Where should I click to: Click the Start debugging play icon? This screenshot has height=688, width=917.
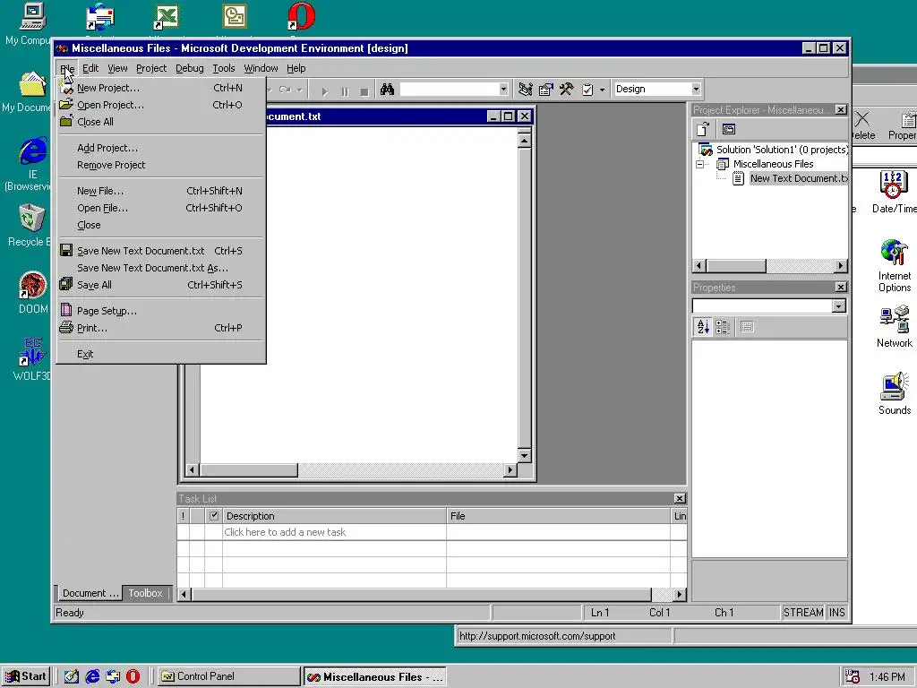point(324,91)
